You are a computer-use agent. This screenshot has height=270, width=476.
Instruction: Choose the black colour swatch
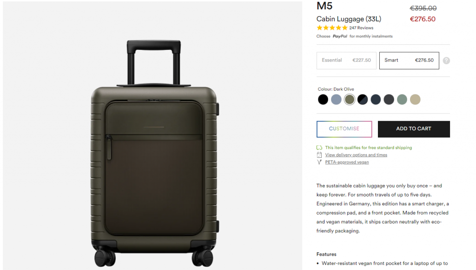[x=323, y=100]
